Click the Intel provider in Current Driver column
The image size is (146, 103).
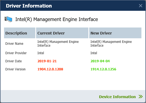coord(41,53)
